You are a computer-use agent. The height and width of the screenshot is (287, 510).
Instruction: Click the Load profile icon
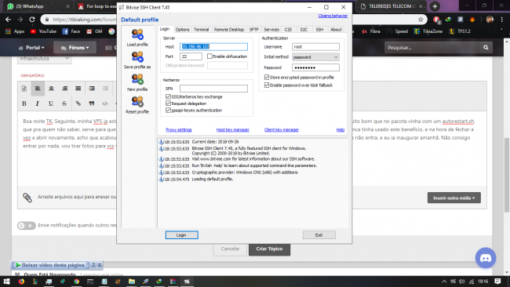(137, 35)
